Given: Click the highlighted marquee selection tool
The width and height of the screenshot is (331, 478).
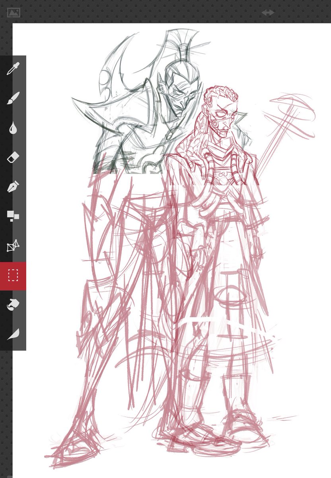Looking at the screenshot, I should 13,275.
